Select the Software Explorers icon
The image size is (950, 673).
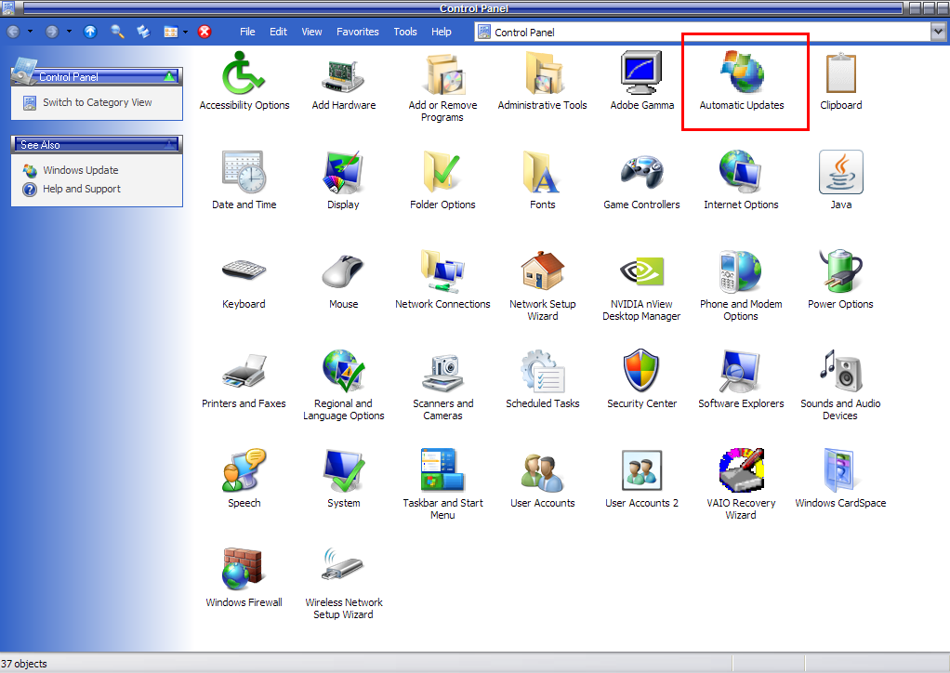click(740, 371)
